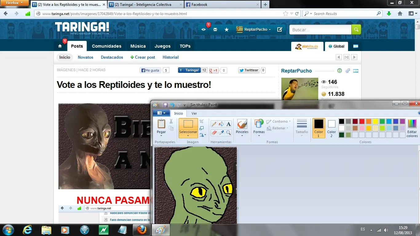Open Internet Explorer from the taskbar

27,230
